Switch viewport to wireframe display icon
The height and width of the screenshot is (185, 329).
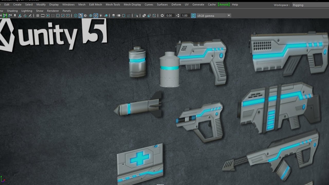76,16
